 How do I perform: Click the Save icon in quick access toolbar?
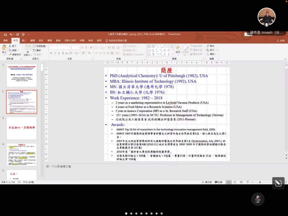coord(5,34)
